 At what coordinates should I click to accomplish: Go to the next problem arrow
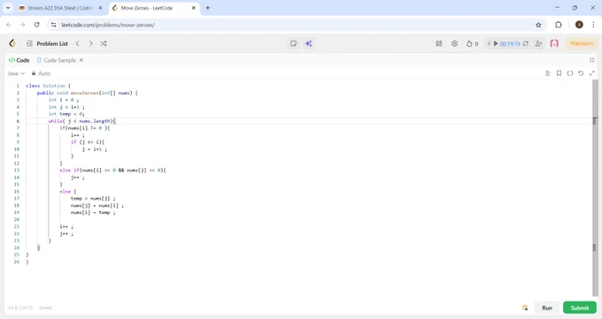(x=90, y=43)
